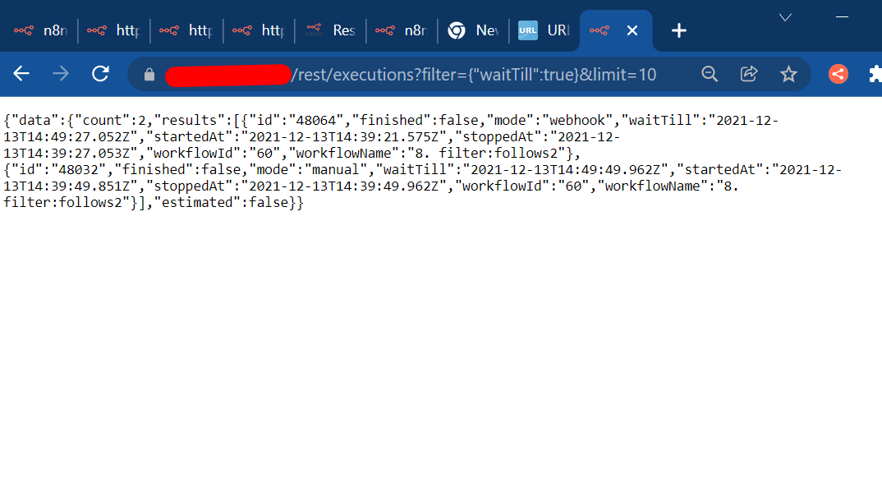Click the zoom-out magnifier in the address bar
Image resolution: width=882 pixels, height=483 pixels.
(x=709, y=74)
